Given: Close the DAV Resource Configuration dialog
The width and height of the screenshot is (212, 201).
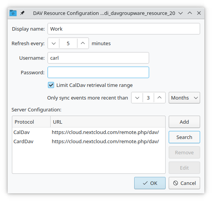Looking at the screenshot, I should pos(199,13).
